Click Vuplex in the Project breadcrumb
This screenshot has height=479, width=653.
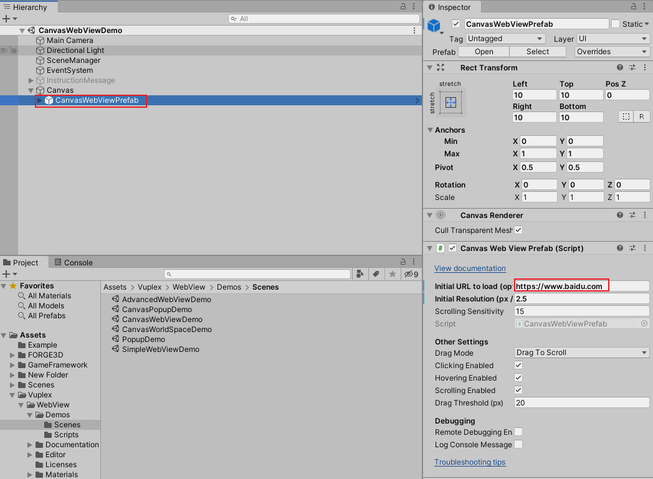pyautogui.click(x=150, y=287)
